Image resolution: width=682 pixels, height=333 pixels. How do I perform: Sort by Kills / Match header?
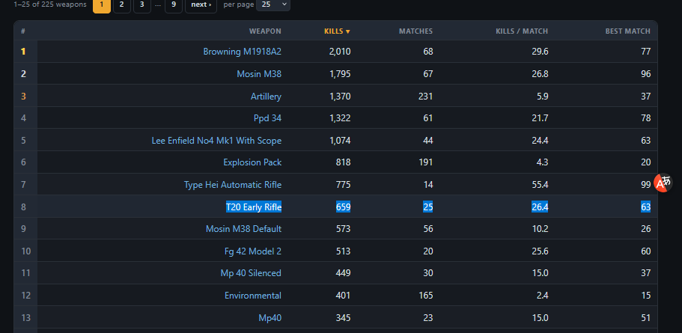click(522, 31)
